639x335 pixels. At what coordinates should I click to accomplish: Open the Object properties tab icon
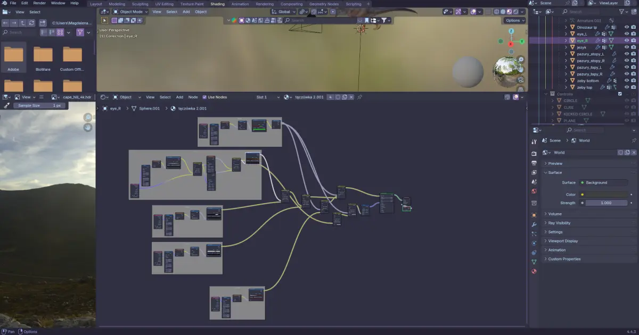(x=534, y=215)
